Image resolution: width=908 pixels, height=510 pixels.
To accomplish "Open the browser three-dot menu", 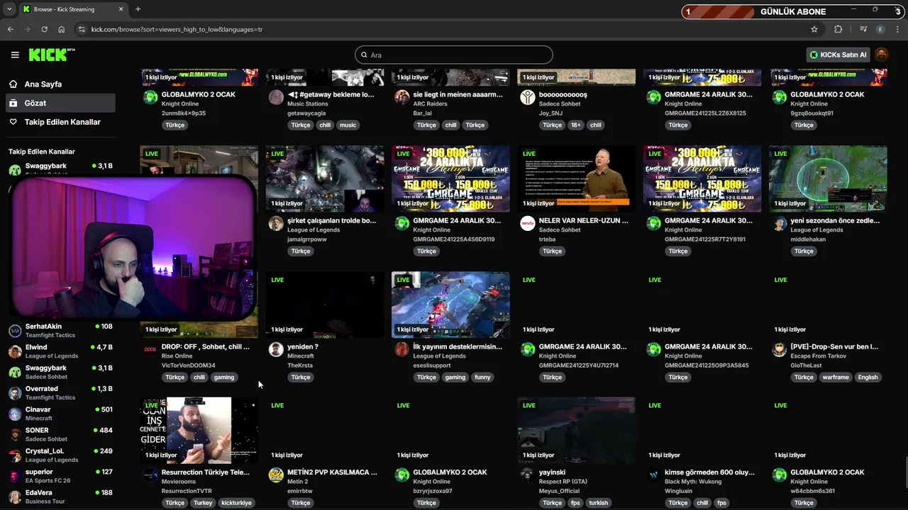I will tap(898, 29).
